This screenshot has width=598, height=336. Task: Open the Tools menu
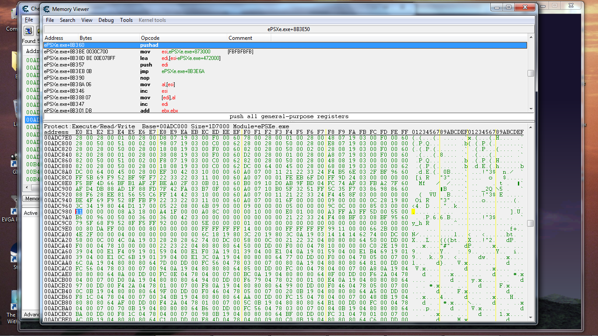[x=126, y=20]
